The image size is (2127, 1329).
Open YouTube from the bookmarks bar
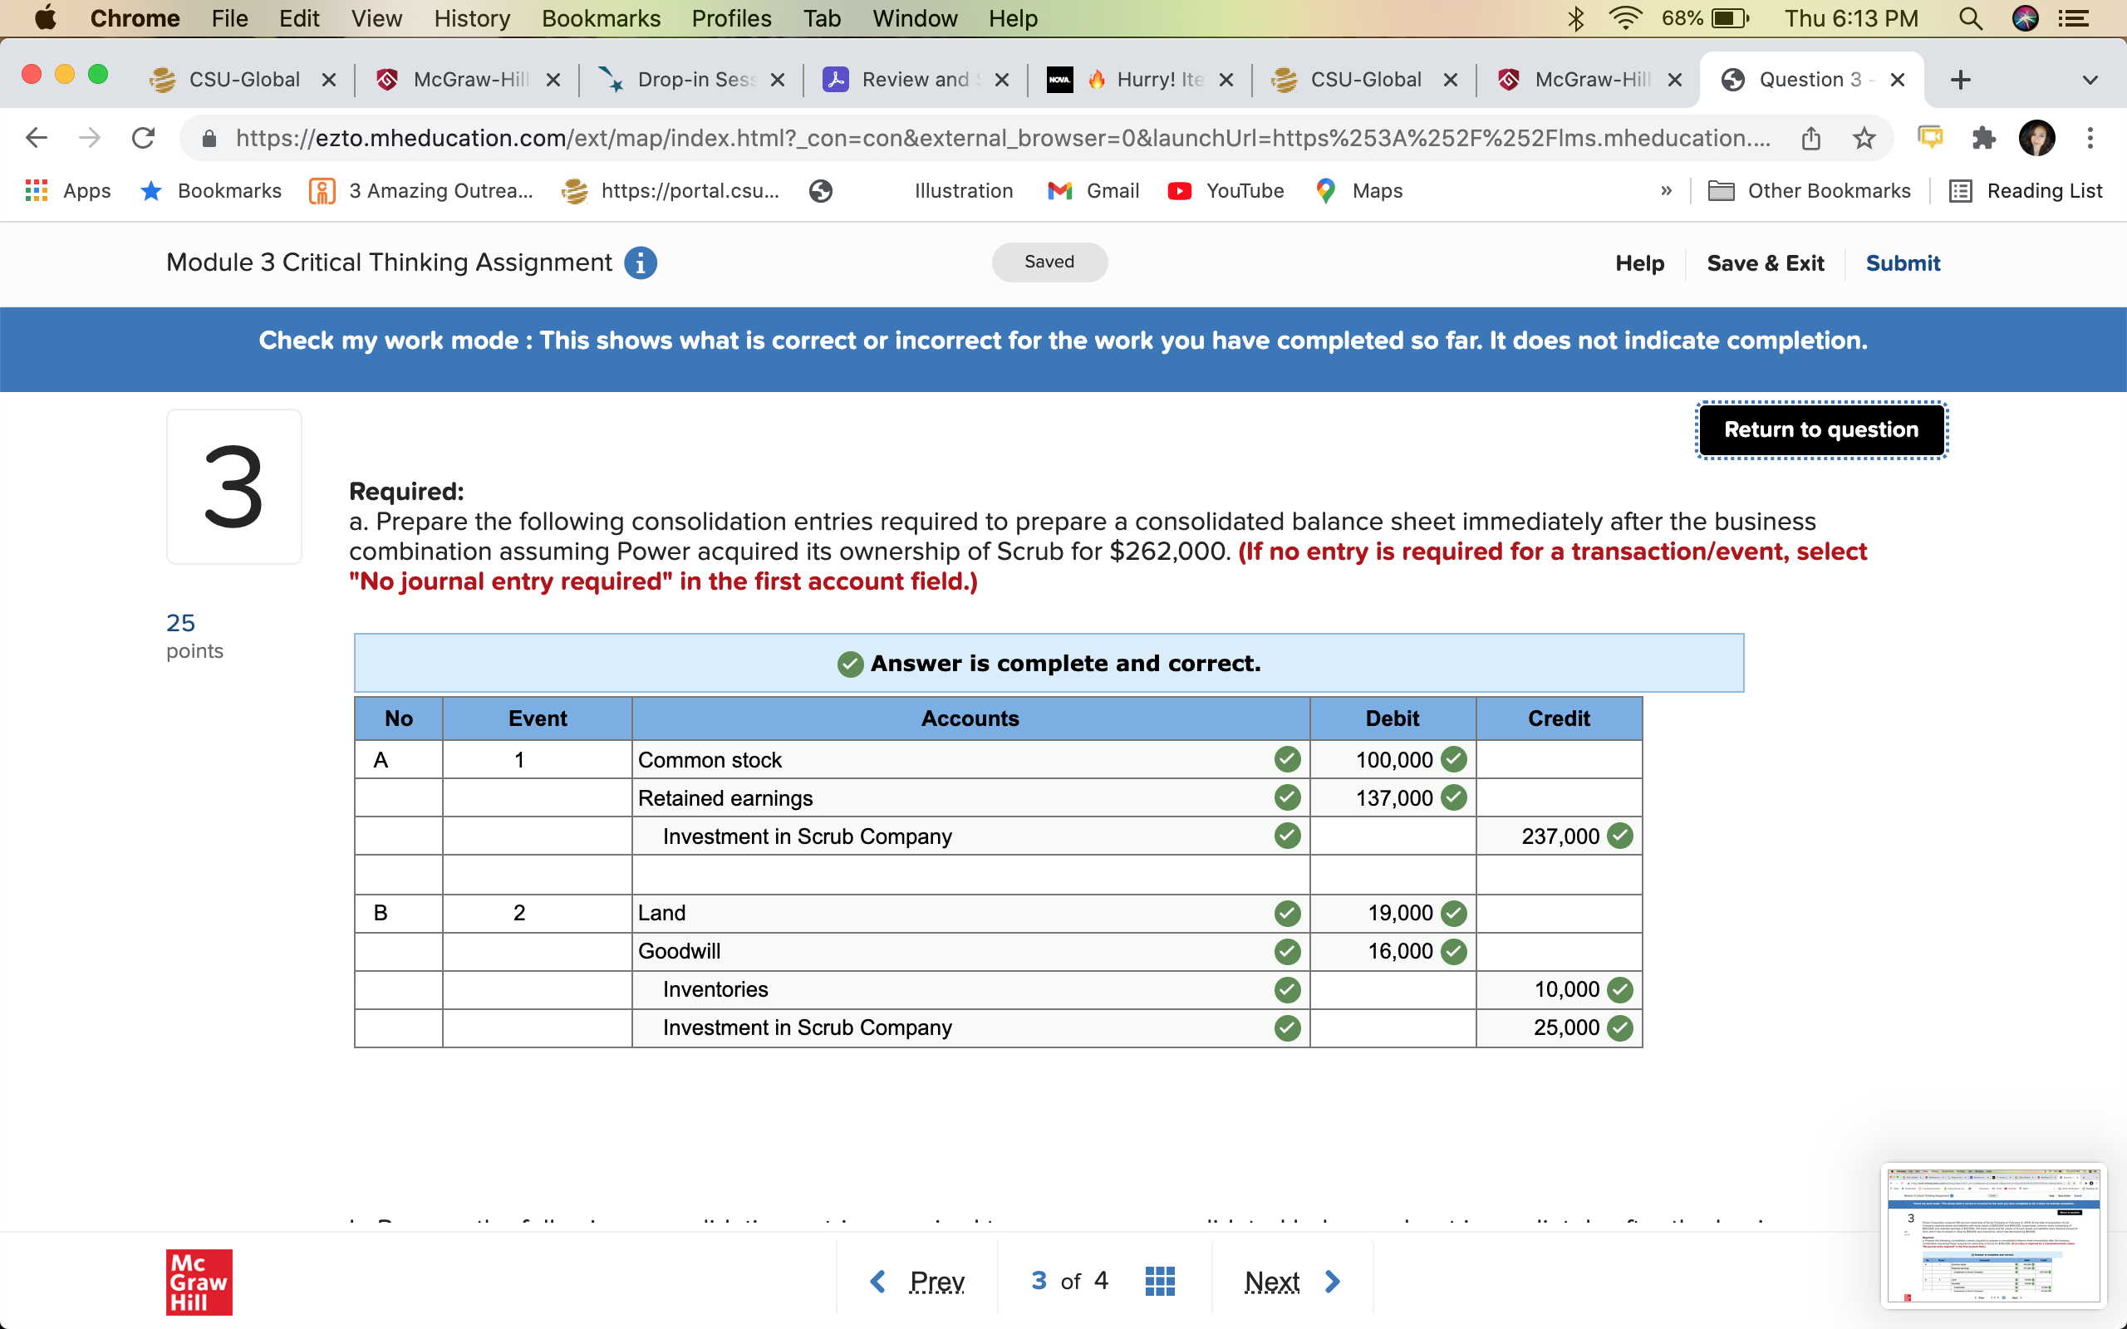point(1226,191)
